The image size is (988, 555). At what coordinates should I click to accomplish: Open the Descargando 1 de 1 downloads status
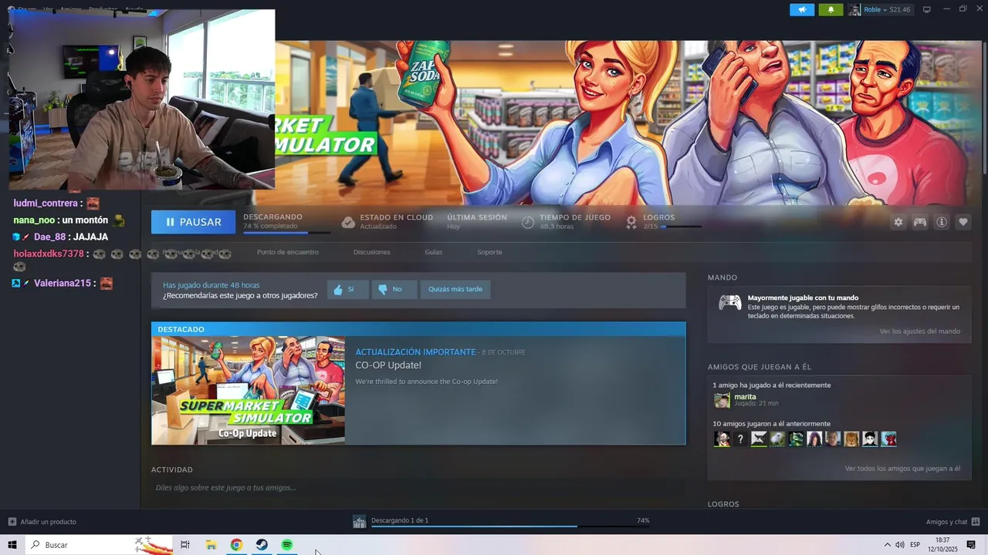coord(400,520)
